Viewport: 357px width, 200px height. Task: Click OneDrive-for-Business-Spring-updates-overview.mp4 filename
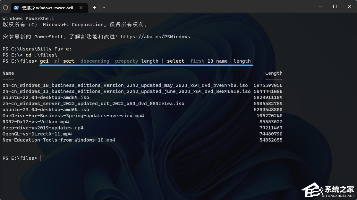(73, 116)
